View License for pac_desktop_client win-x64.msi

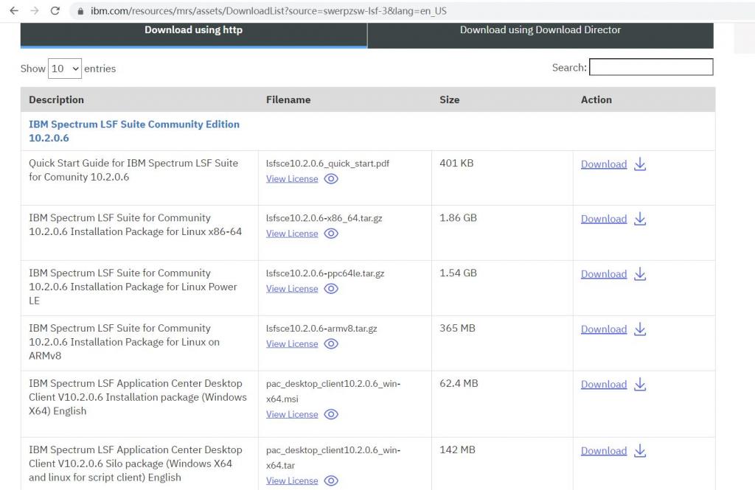click(x=292, y=414)
